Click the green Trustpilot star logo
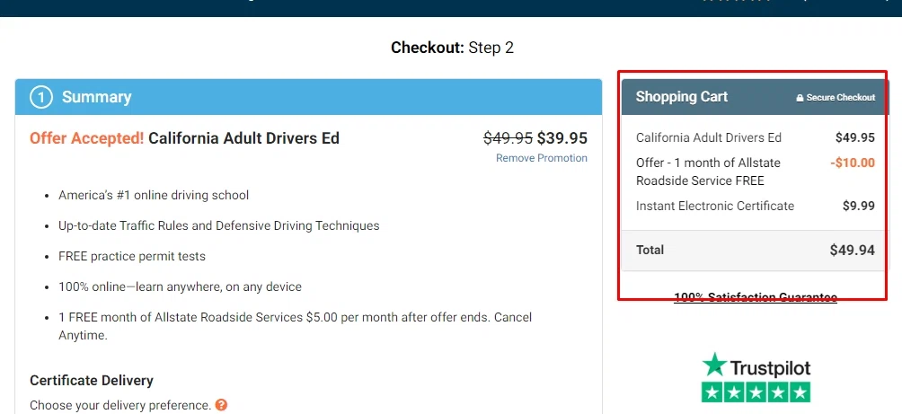902x414 pixels. click(x=715, y=365)
